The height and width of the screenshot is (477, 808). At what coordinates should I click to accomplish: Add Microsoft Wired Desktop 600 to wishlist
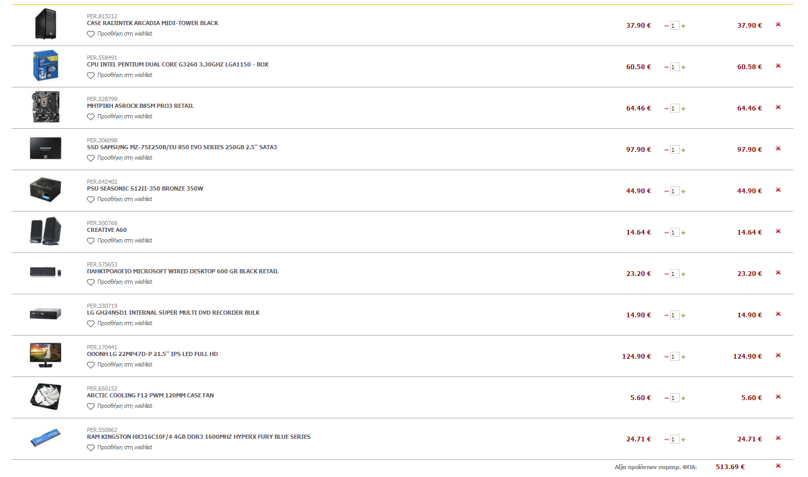point(119,282)
